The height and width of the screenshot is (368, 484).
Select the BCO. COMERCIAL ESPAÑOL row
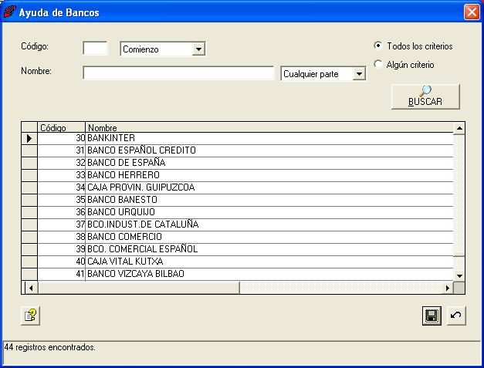pyautogui.click(x=237, y=249)
